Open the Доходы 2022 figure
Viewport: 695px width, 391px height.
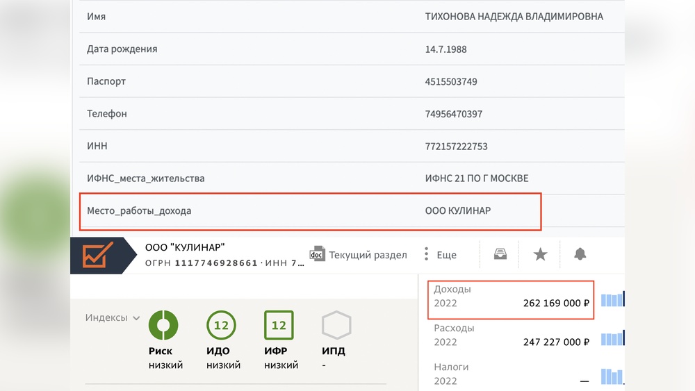tap(512, 299)
